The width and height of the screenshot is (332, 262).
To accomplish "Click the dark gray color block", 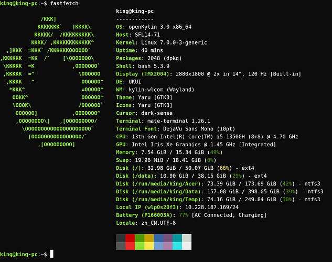I will 121,238.
